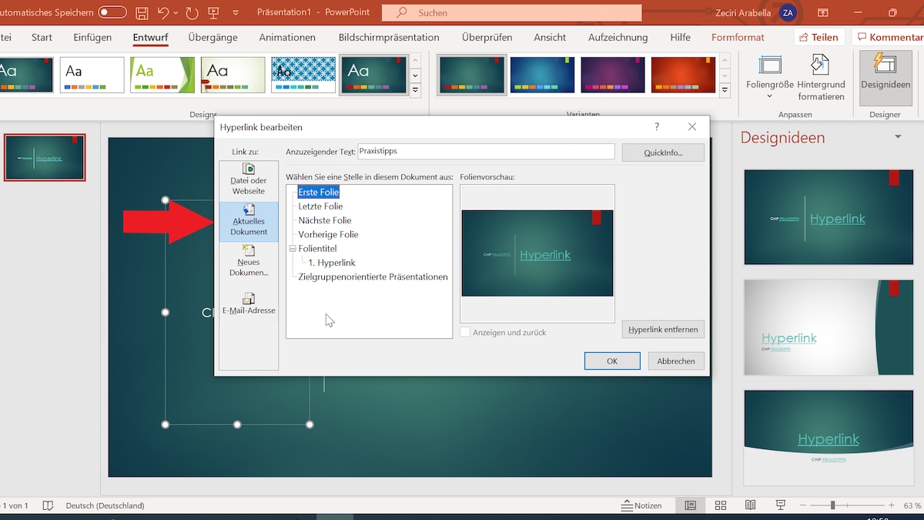Viewport: 924px width, 520px height.
Task: Expand the Varianten gallery more button
Action: [x=724, y=90]
